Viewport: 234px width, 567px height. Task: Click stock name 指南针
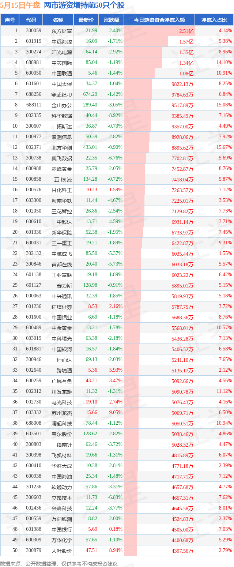64,445
